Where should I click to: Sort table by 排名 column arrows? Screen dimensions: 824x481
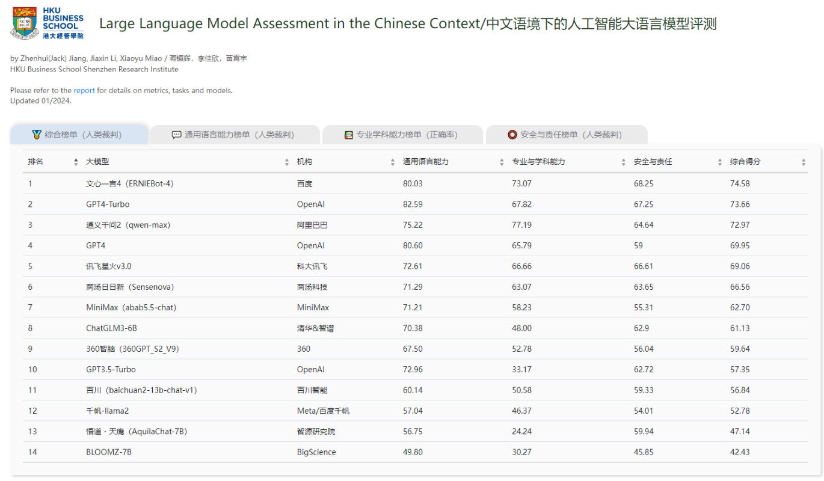tap(76, 162)
